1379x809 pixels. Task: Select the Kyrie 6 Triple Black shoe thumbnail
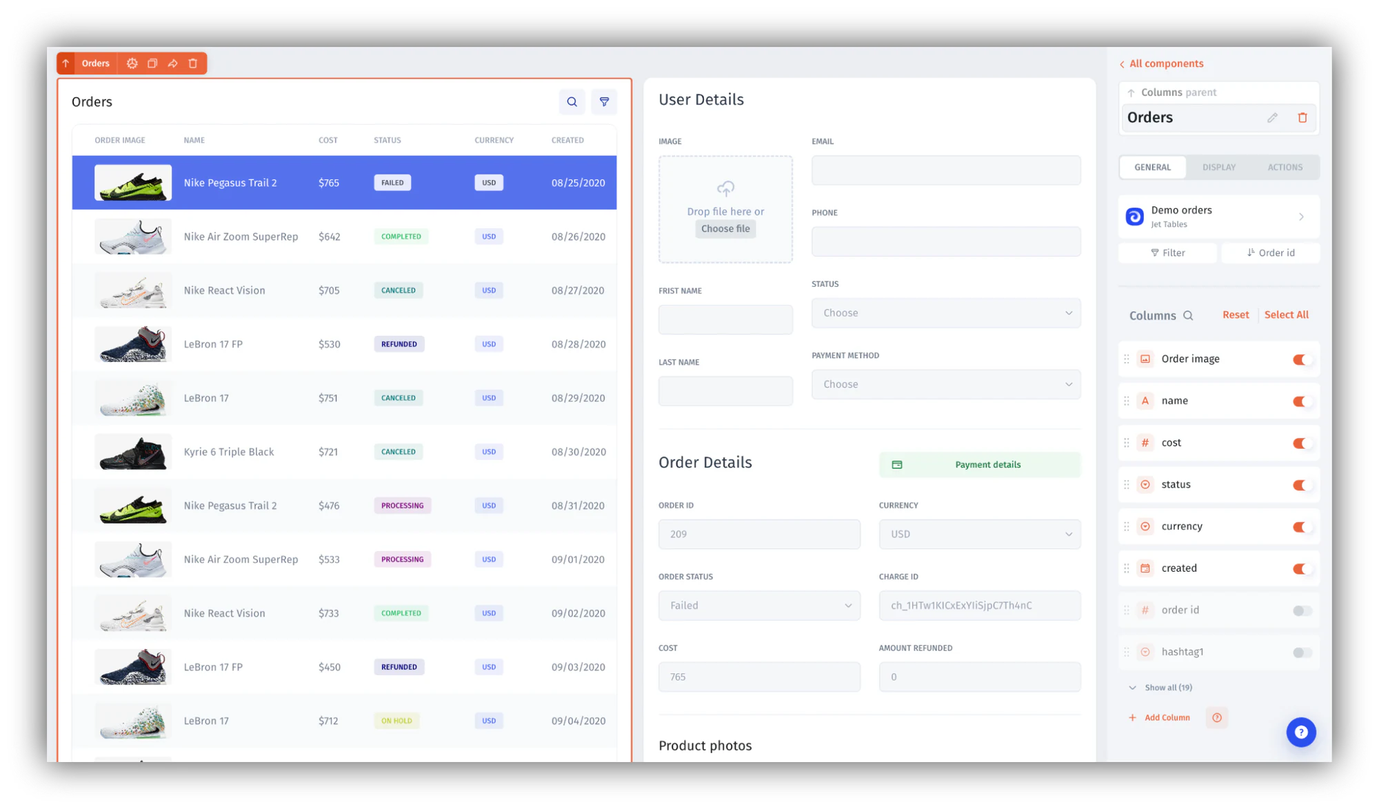pos(132,452)
